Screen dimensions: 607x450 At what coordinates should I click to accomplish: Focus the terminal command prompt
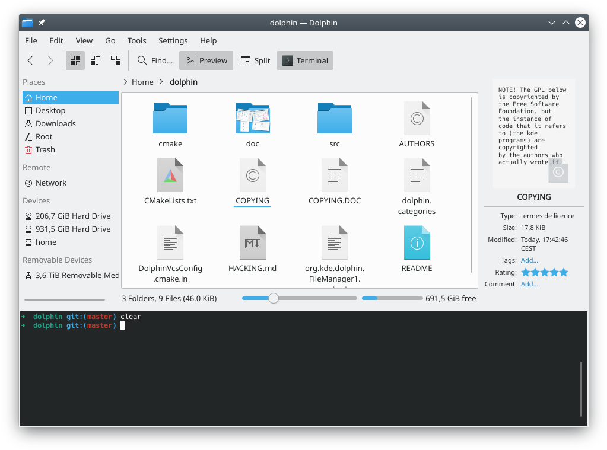122,326
